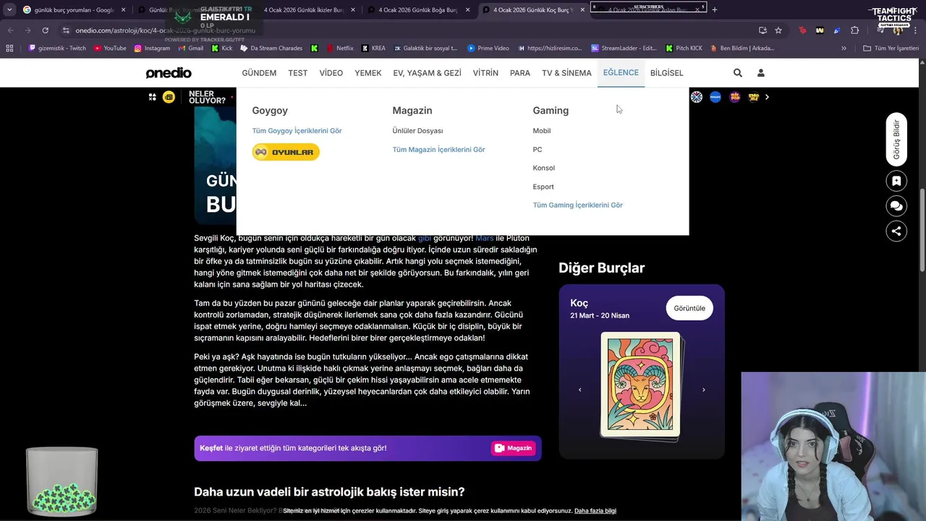This screenshot has width=926, height=521.
Task: Select PC under Gaming
Action: pyautogui.click(x=538, y=150)
